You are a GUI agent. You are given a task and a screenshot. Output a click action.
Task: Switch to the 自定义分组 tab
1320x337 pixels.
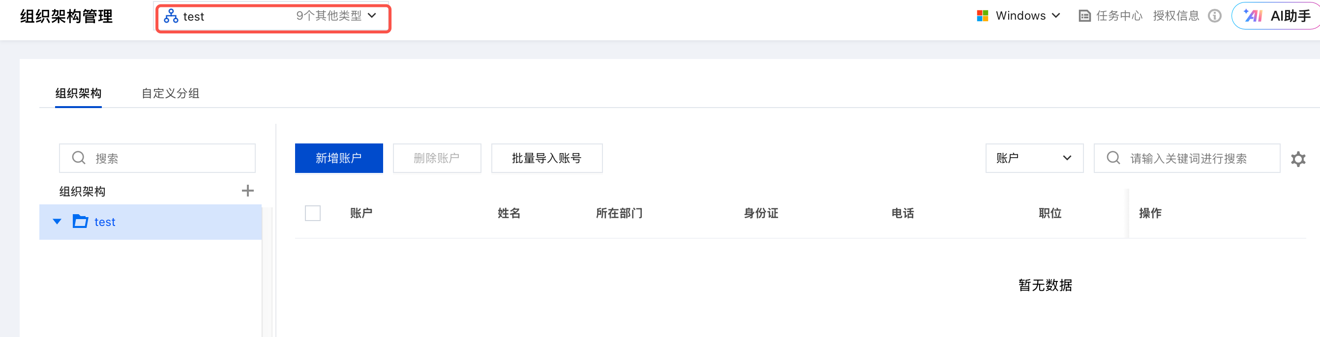pyautogui.click(x=170, y=93)
